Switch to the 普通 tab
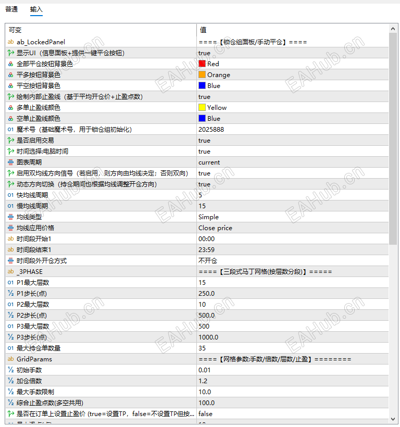The width and height of the screenshot is (400, 427). pos(11,9)
